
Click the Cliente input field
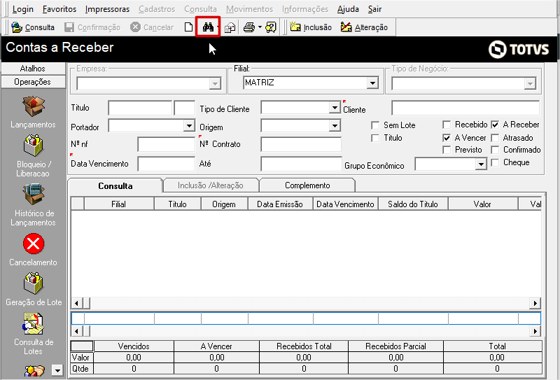click(465, 108)
